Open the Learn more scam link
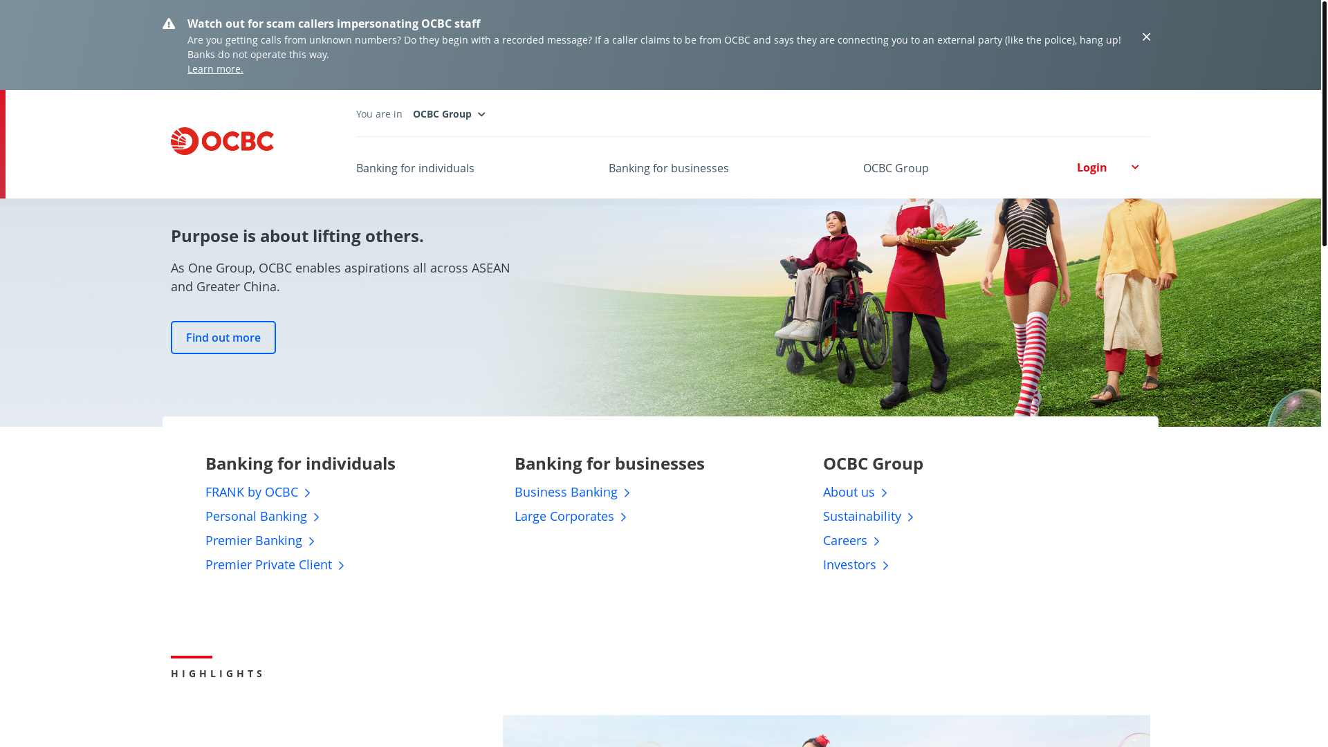 (x=215, y=69)
